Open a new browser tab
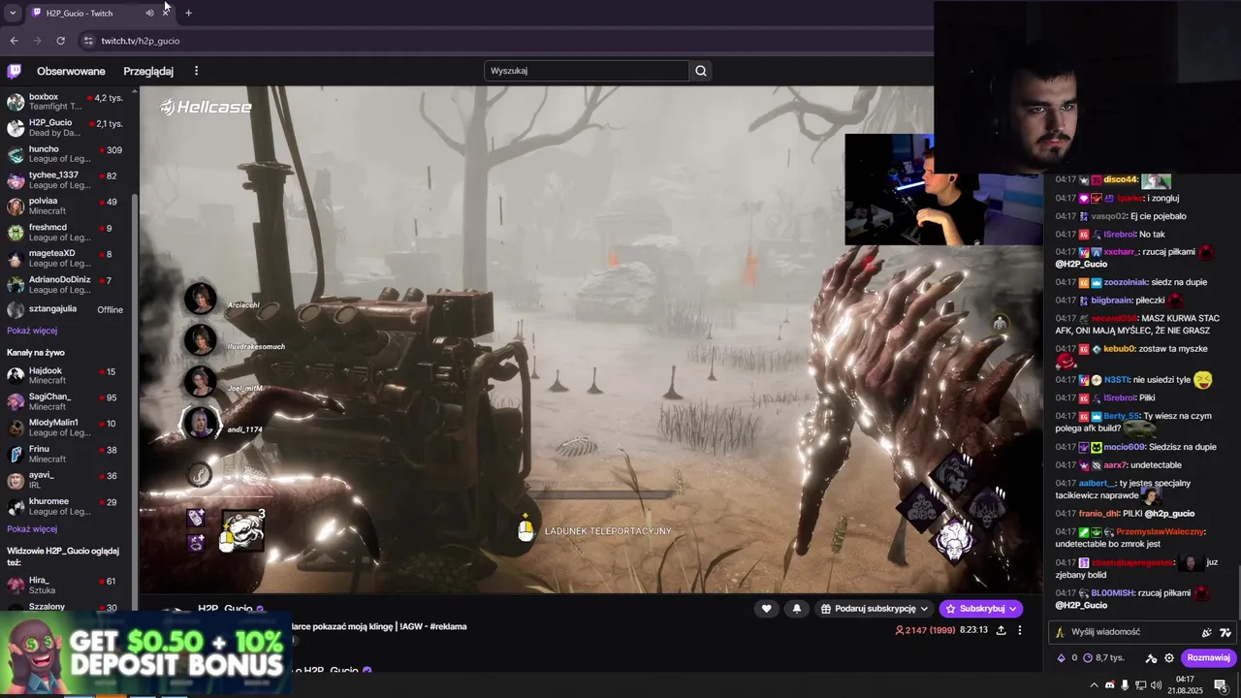The height and width of the screenshot is (698, 1241). tap(188, 13)
